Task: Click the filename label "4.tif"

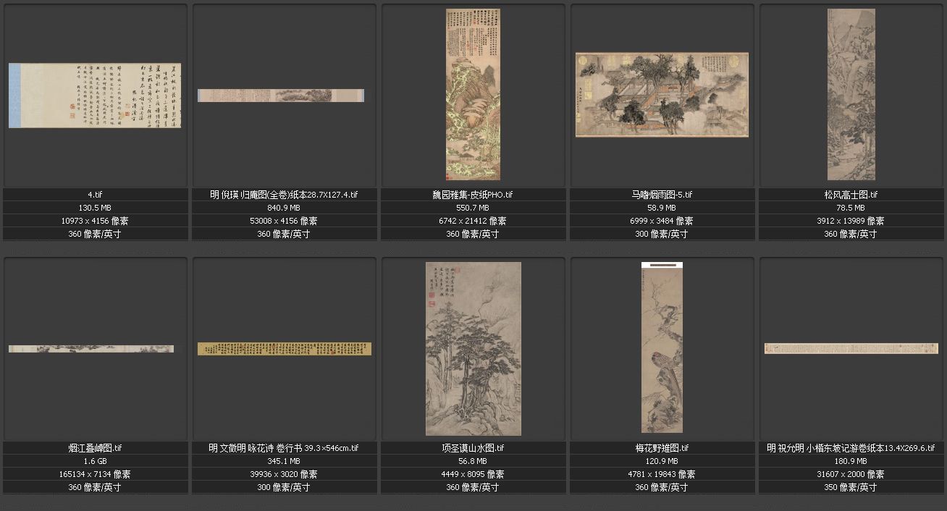Action: tap(95, 195)
